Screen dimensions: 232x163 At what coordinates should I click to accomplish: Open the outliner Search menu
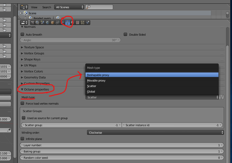coord(47,7)
